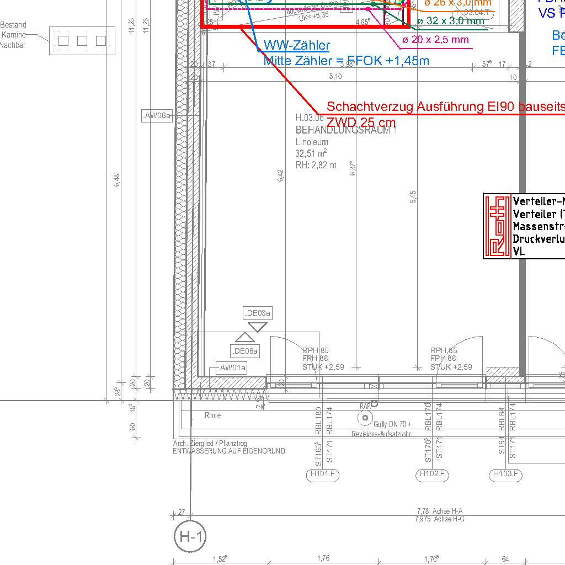This screenshot has width=565, height=565.
Task: Select the 7,78 Achse H-A dimension text
Action: pos(439,512)
